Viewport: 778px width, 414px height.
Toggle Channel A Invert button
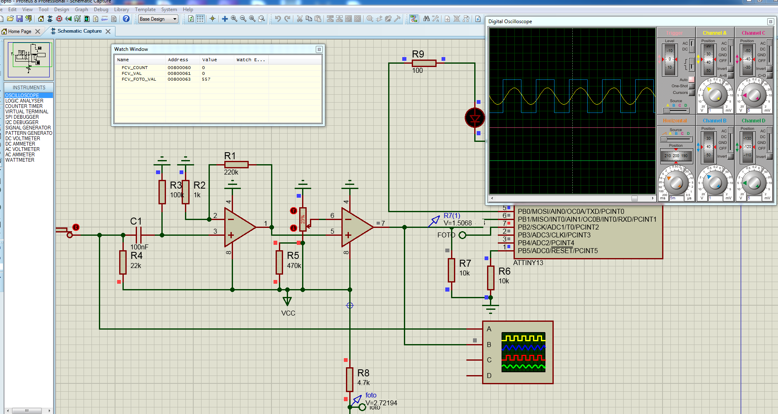coord(731,69)
